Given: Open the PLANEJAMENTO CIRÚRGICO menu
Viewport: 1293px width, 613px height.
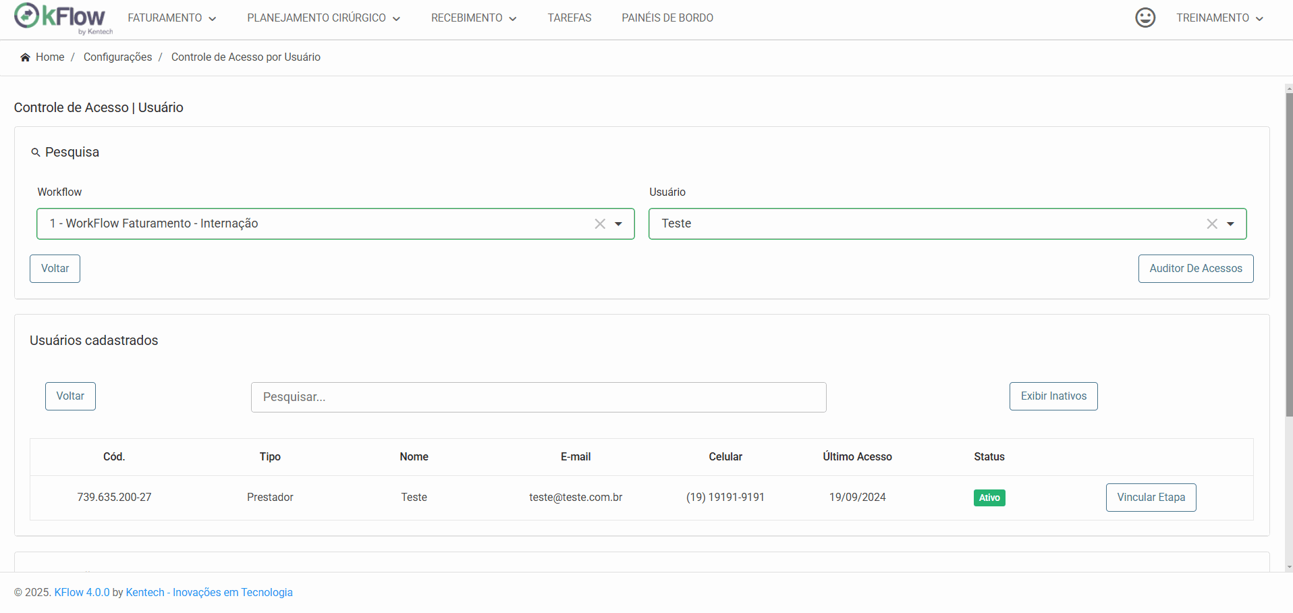Looking at the screenshot, I should click(323, 18).
